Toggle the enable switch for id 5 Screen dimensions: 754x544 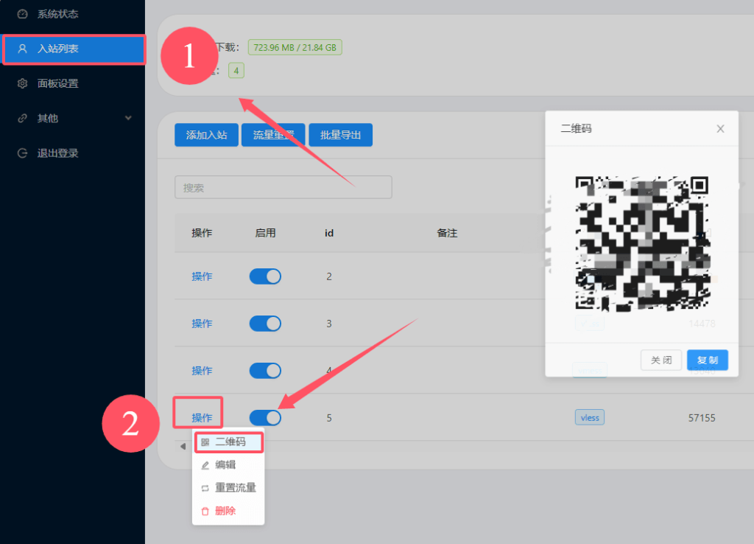(265, 418)
